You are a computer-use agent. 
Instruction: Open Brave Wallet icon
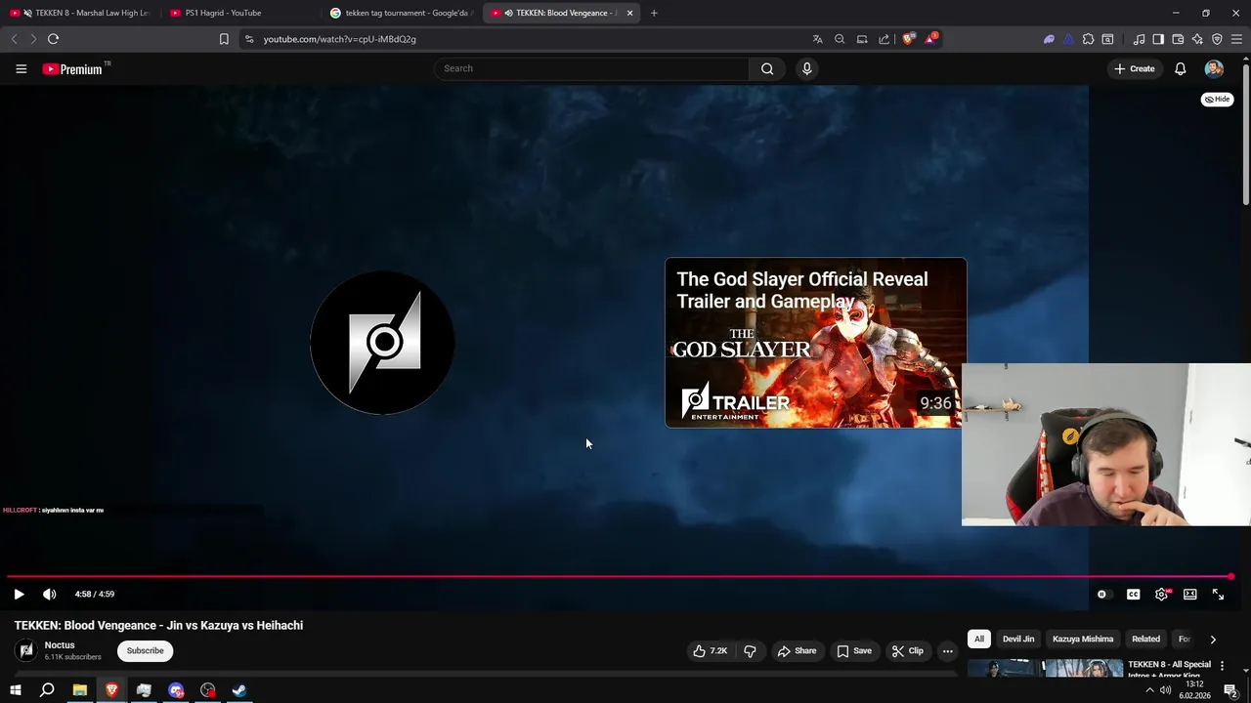coord(1178,39)
